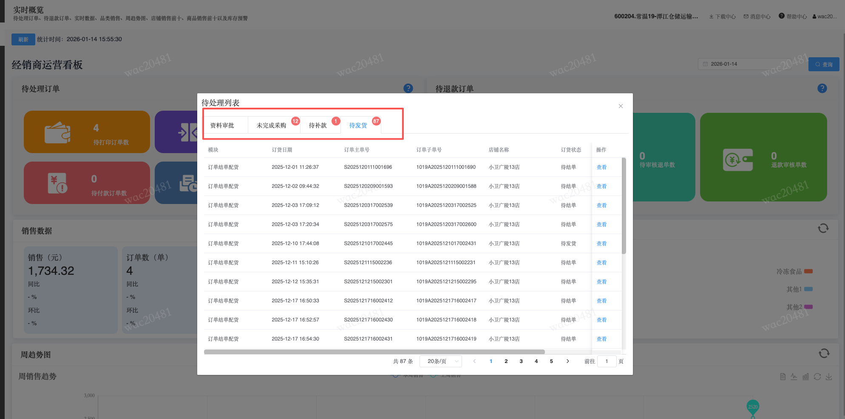Close the 待处理列表 dialog
Screen dimensions: 845x419
[x=621, y=106]
